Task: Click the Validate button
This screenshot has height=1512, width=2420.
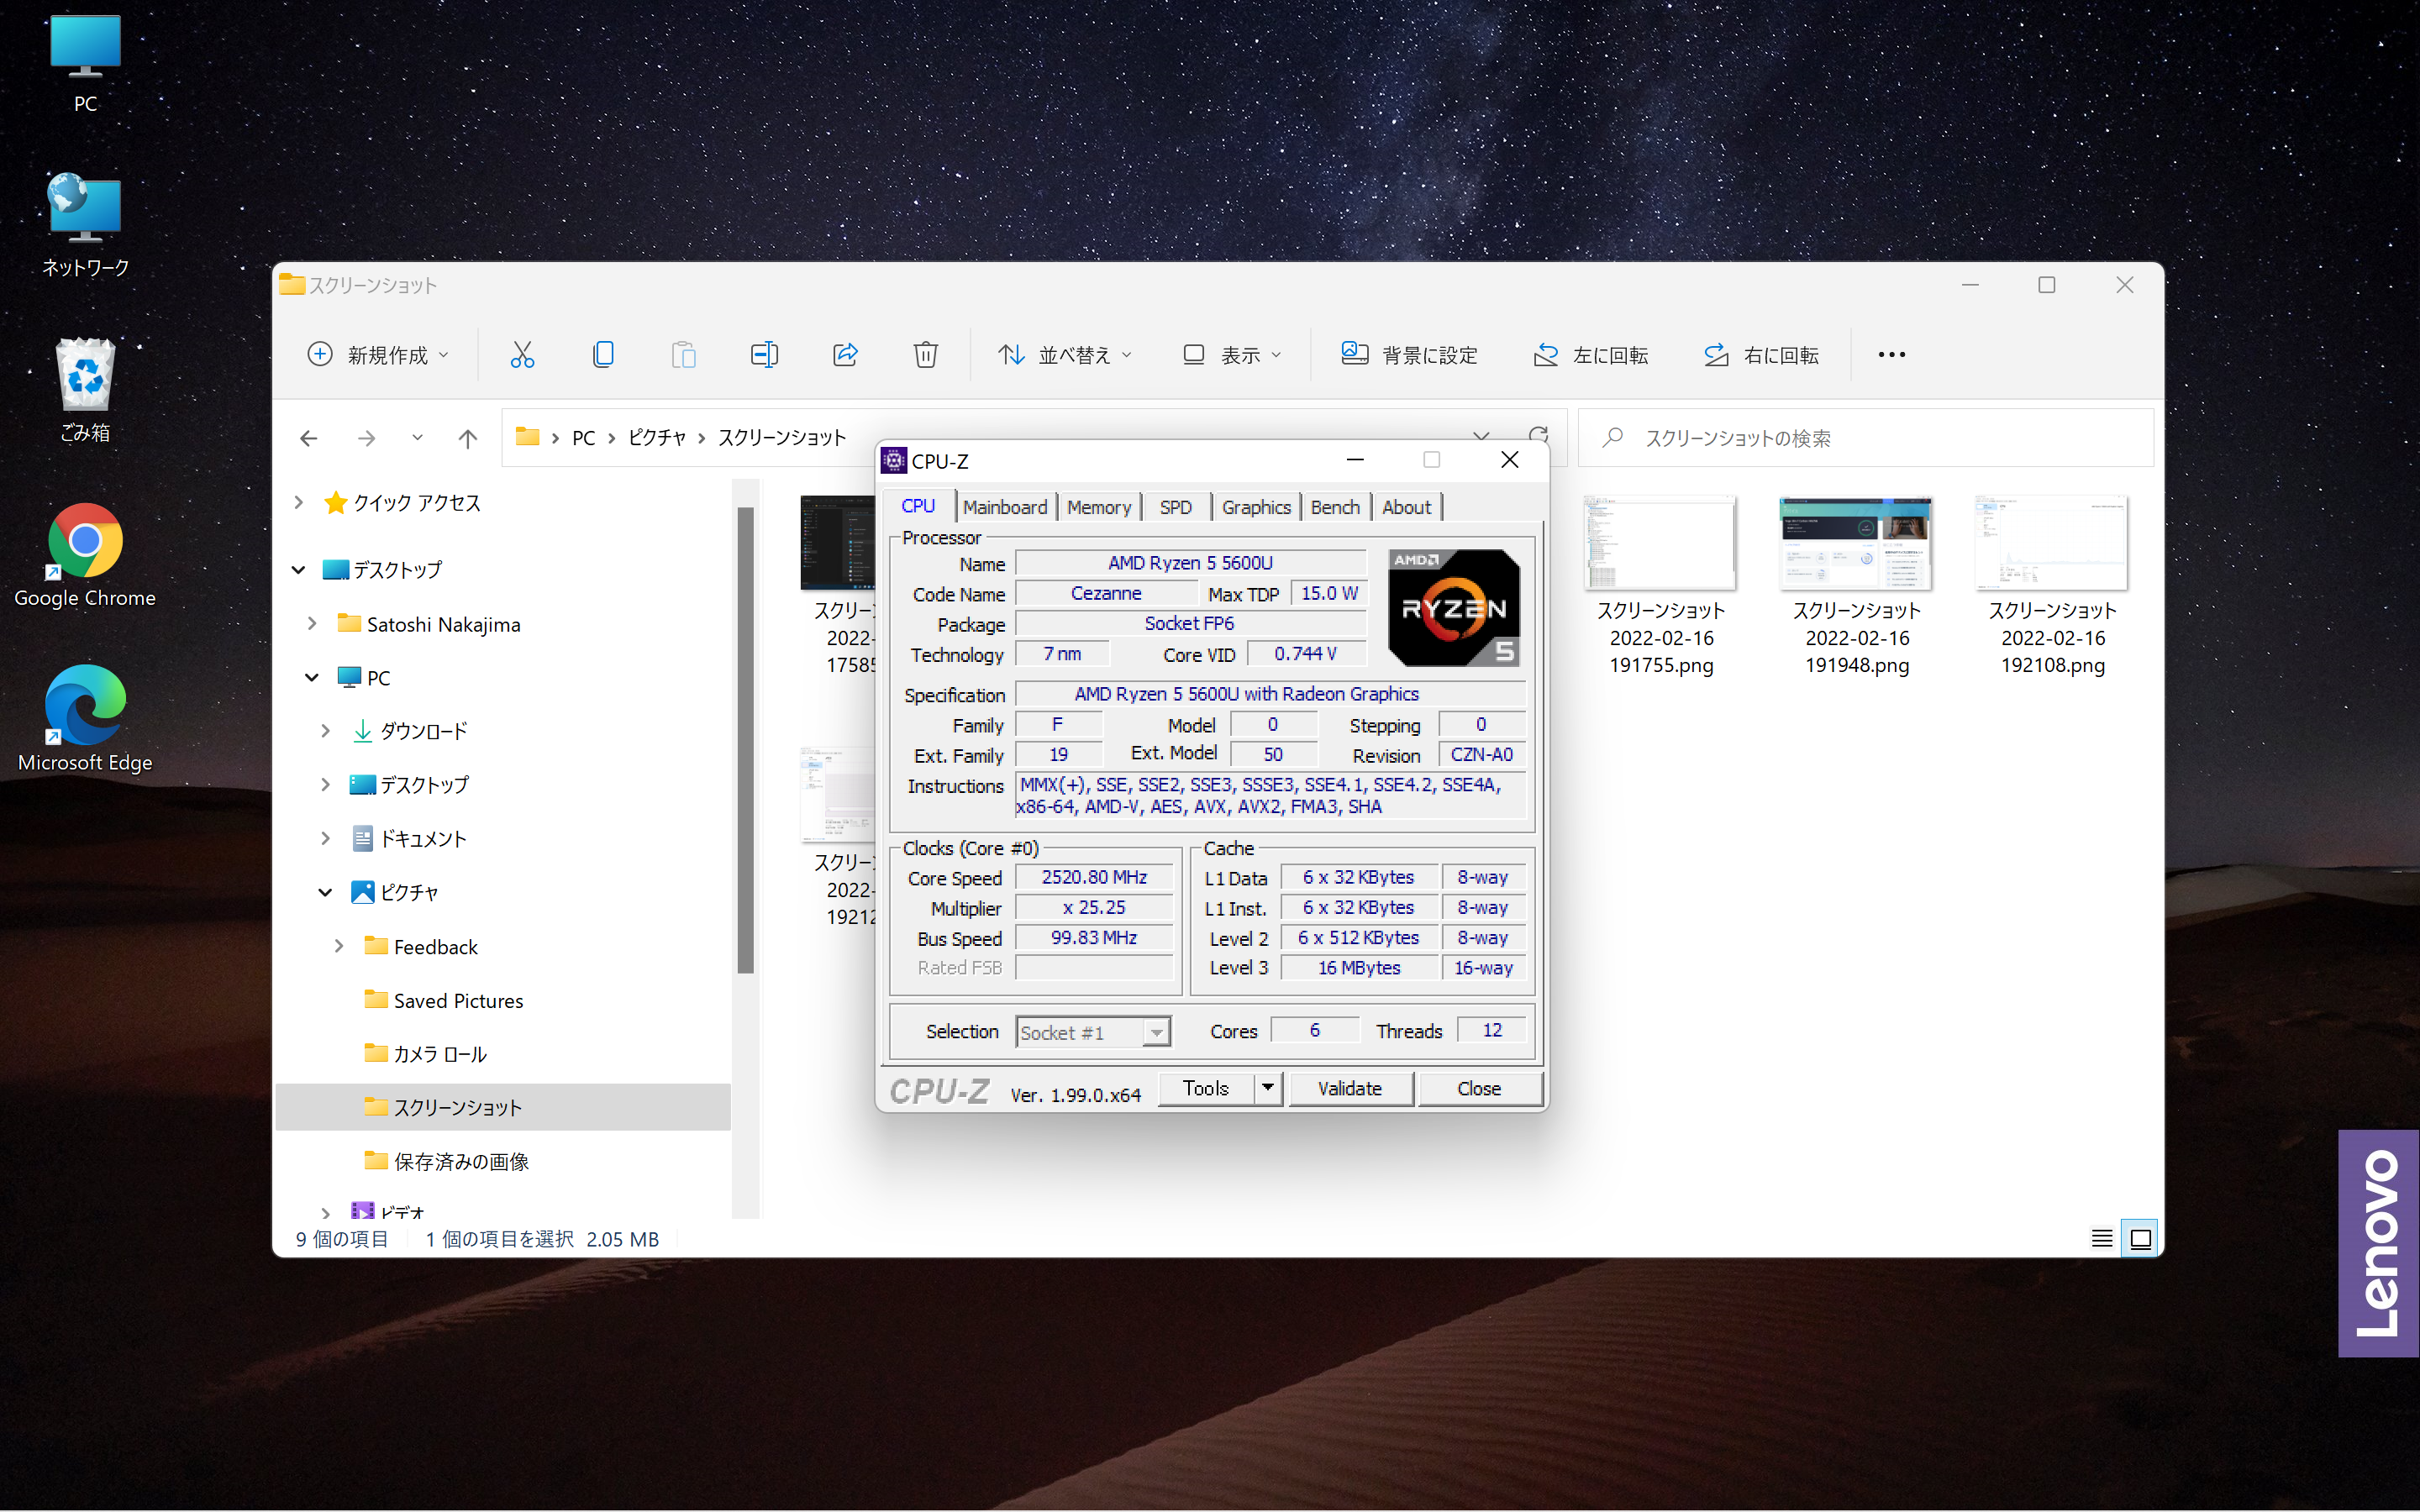Action: 1350,1088
